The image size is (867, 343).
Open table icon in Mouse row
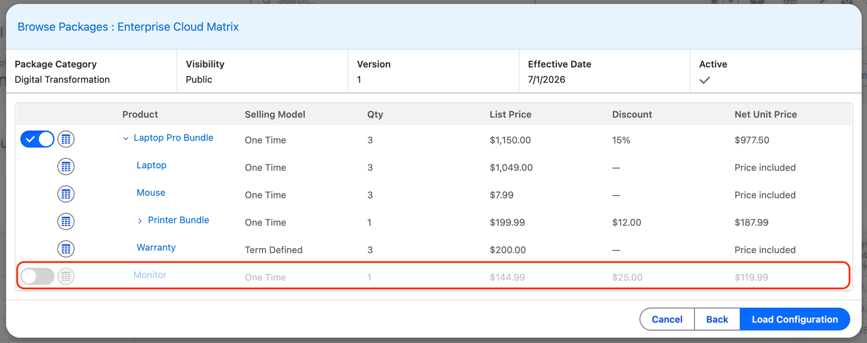click(66, 194)
